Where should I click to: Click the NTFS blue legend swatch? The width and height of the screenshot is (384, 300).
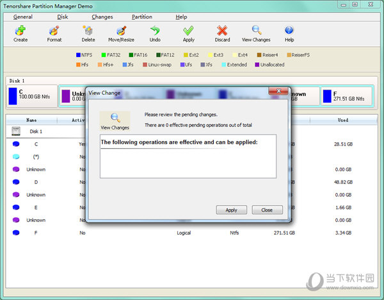(78, 55)
